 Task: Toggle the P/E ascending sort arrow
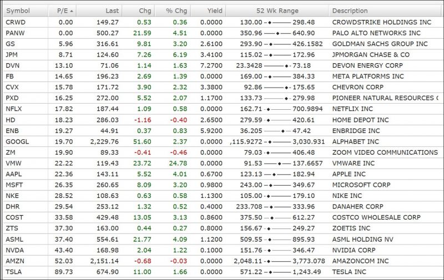point(72,11)
